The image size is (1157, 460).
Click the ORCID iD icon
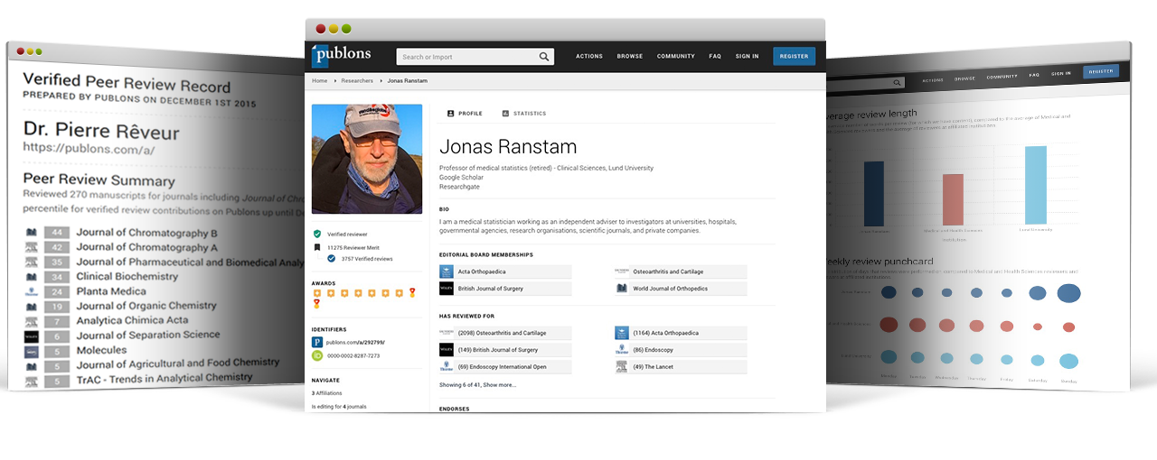pos(317,356)
